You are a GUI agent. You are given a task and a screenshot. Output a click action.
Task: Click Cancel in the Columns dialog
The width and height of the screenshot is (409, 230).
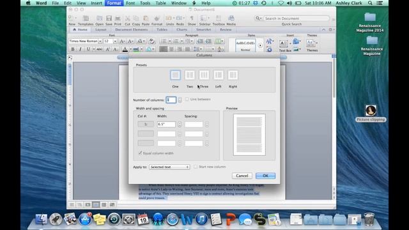pos(242,176)
